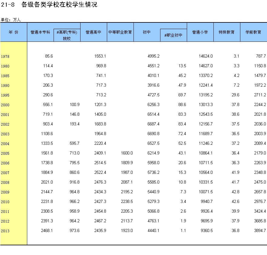
Task: Click cell value 3424.4 for year 2011
Action: [260, 211]
